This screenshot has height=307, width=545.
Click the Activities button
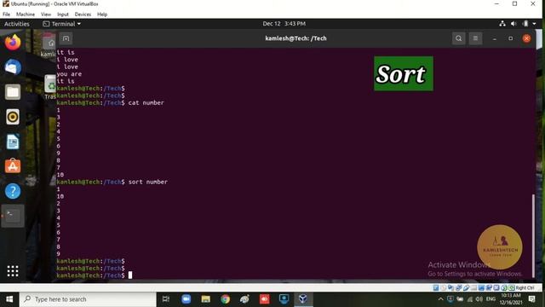[x=17, y=24]
